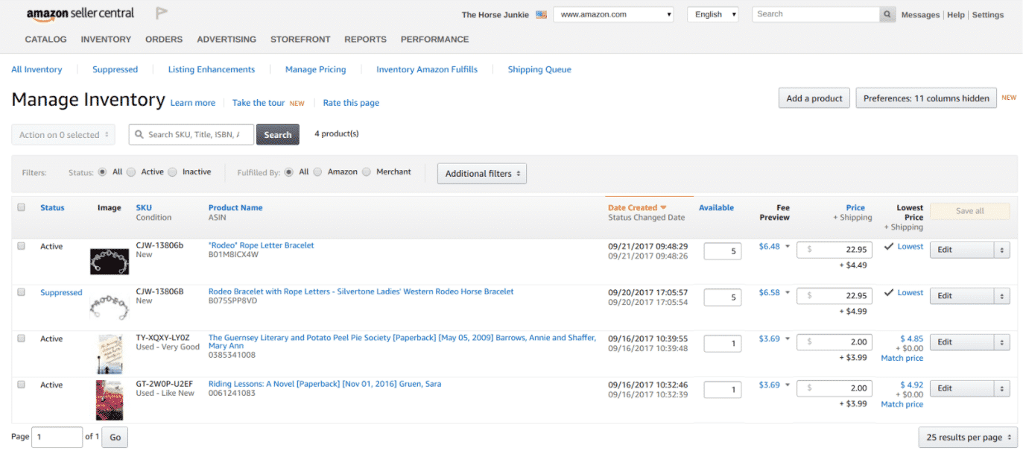Toggle the select-all checkbox in table header
Viewport: 1023px width, 457px height.
(21, 207)
